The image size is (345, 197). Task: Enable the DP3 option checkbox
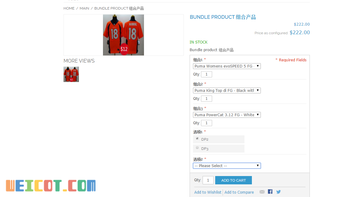pos(197,148)
